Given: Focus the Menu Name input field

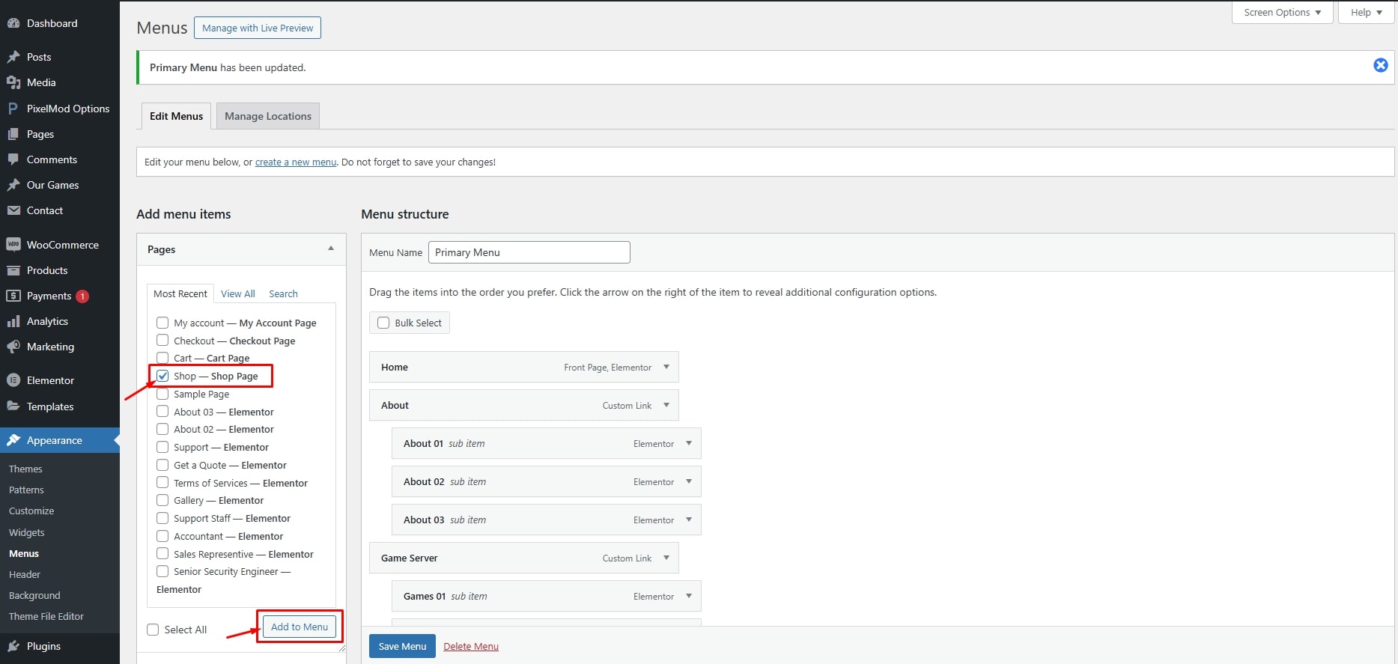Looking at the screenshot, I should (529, 252).
